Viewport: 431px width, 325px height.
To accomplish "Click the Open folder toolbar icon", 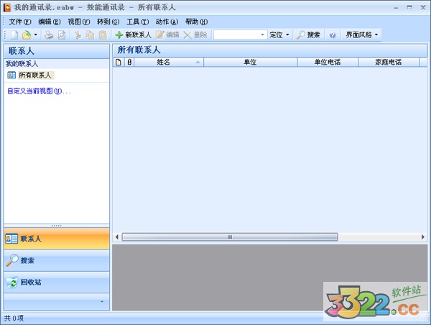I will [x=27, y=35].
